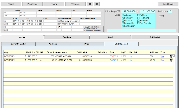Delete the Contra Costa listing with trash icon
This screenshot has height=108, width=181.
click(171, 57)
